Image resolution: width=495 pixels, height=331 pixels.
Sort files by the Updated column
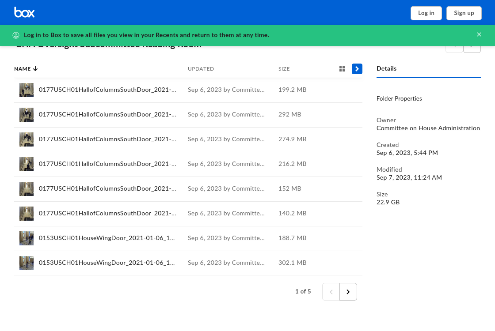click(201, 69)
